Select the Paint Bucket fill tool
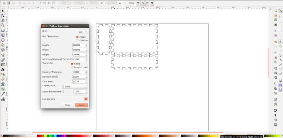Image resolution: width=283 pixels, height=138 pixels. tap(3, 84)
